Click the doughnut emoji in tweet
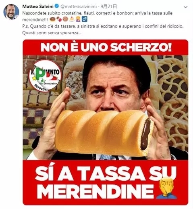 [52, 19]
